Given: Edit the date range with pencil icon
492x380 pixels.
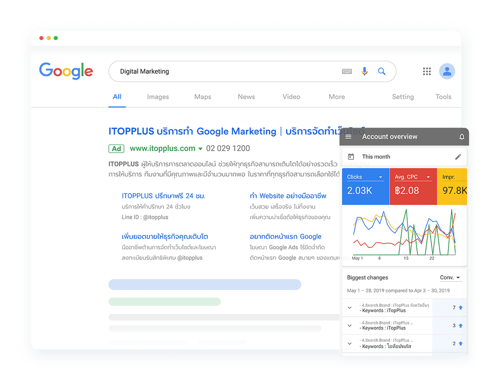Looking at the screenshot, I should click(458, 157).
